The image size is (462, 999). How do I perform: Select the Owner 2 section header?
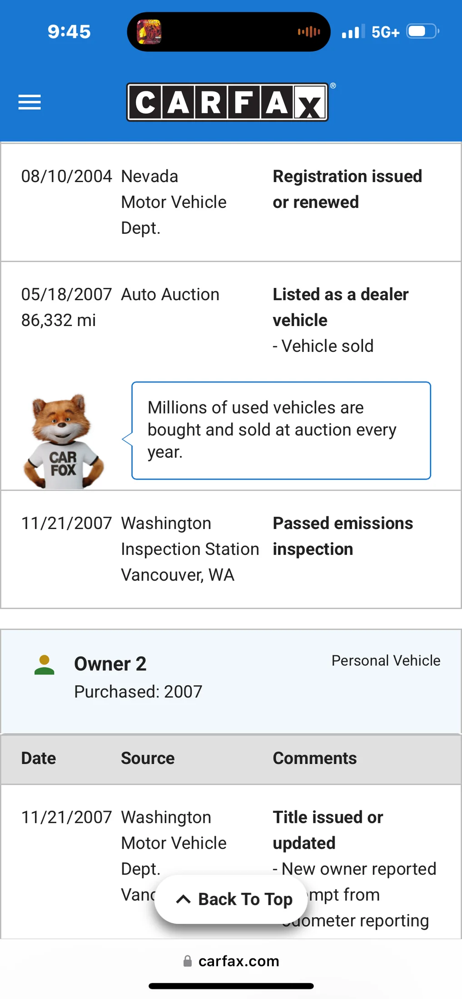pyautogui.click(x=231, y=681)
